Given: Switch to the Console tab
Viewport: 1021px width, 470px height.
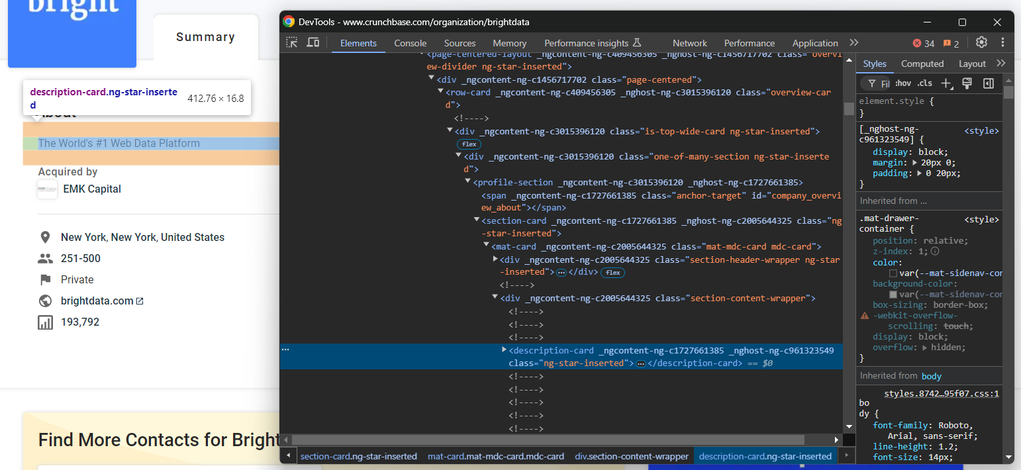Looking at the screenshot, I should point(410,42).
